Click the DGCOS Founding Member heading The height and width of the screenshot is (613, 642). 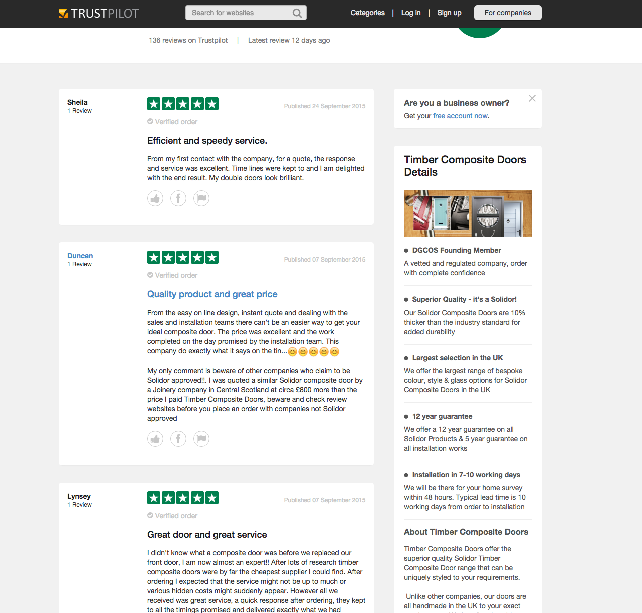point(457,251)
